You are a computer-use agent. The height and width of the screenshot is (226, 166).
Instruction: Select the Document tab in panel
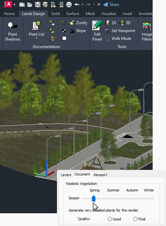(82, 174)
